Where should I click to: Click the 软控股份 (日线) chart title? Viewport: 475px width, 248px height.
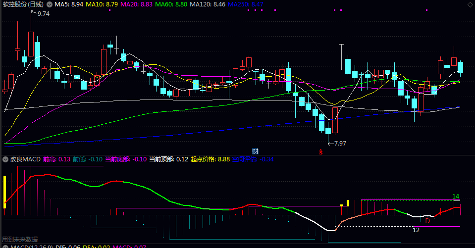(x=23, y=4)
